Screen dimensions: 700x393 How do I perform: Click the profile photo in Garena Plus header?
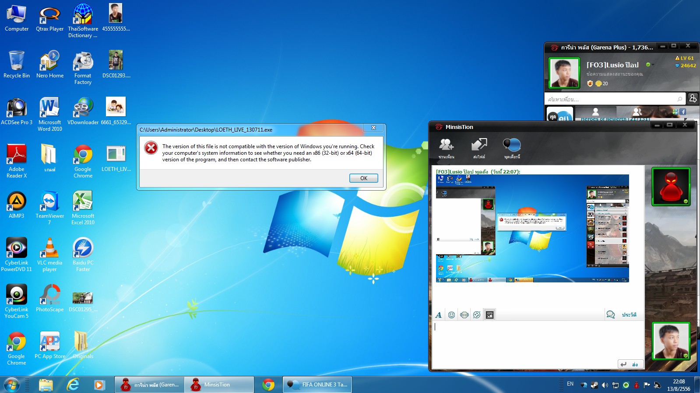(x=564, y=73)
